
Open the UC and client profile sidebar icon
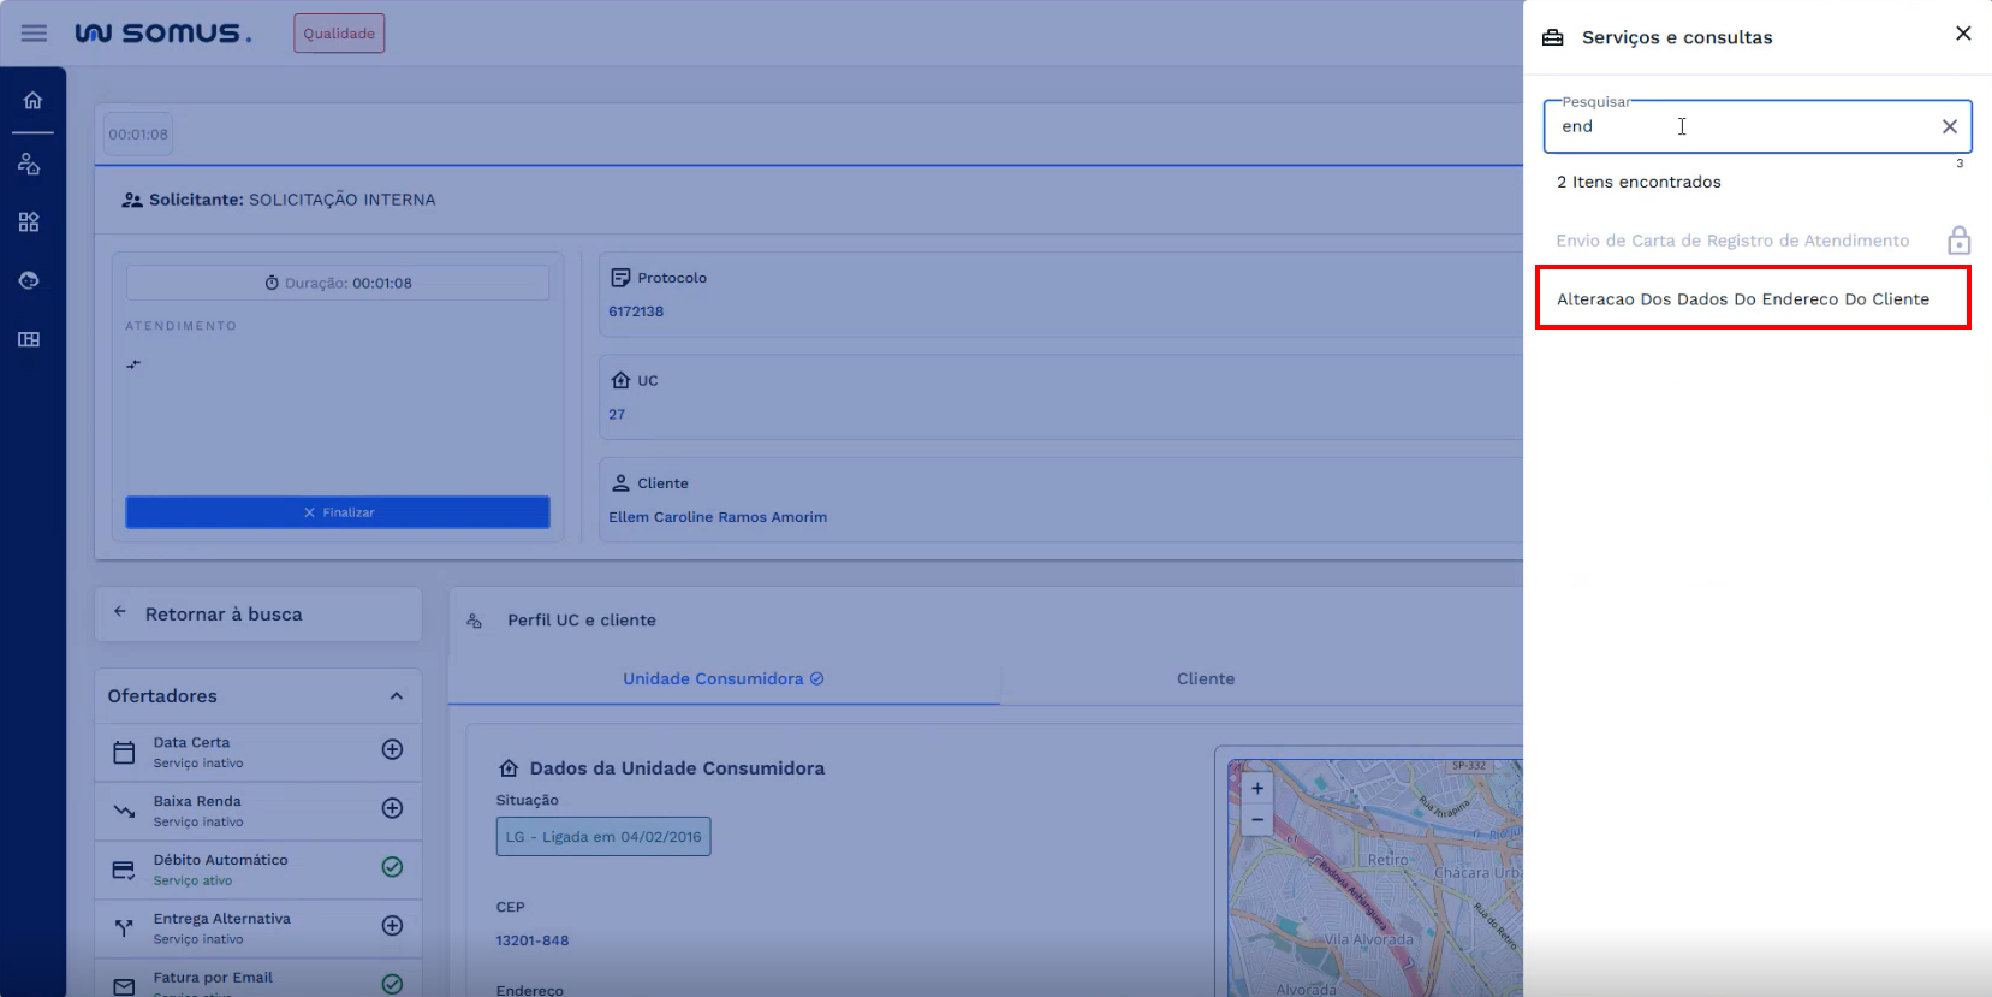[x=29, y=164]
